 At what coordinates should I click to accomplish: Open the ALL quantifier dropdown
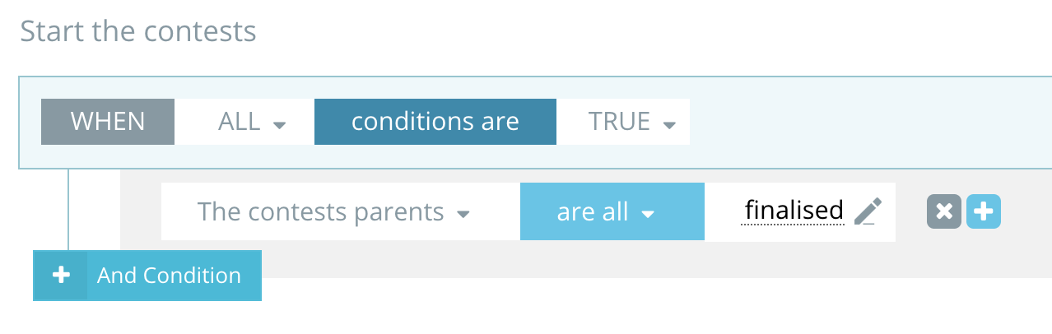[244, 122]
